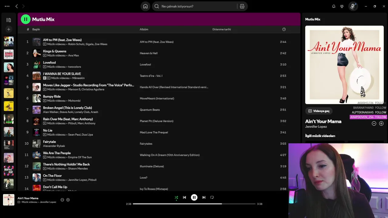Select the track 'Fairytale' title
This screenshot has width=388, height=218.
pos(49,141)
